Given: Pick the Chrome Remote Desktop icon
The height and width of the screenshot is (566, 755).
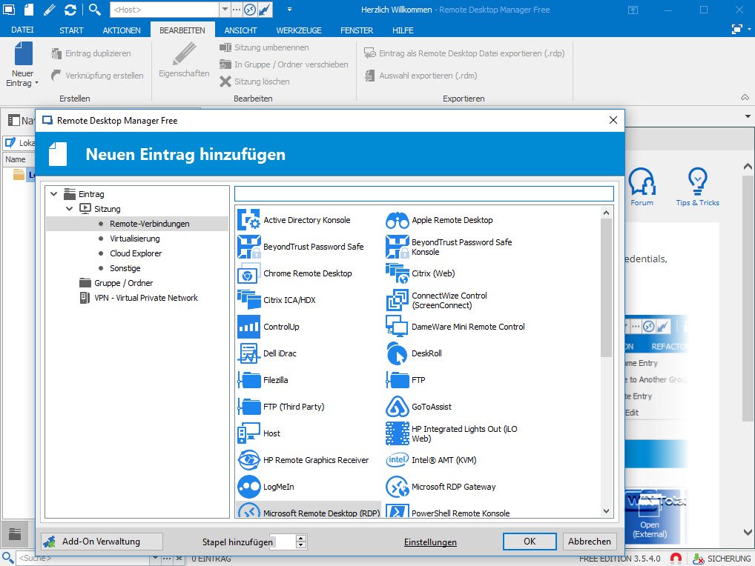Looking at the screenshot, I should [x=248, y=273].
